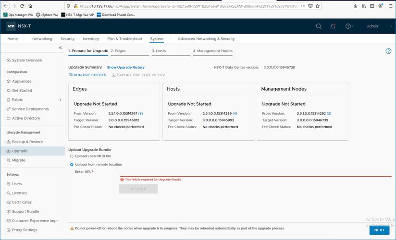Collapse the left sidebar with double-chevron icon
Viewport: 396px width, 240px height.
60,48
